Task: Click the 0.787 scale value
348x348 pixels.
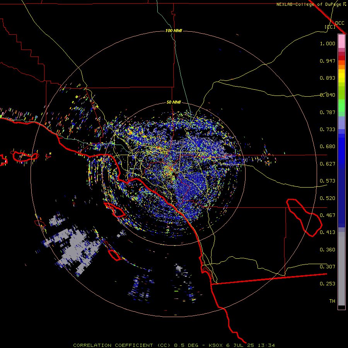Action: (328, 112)
